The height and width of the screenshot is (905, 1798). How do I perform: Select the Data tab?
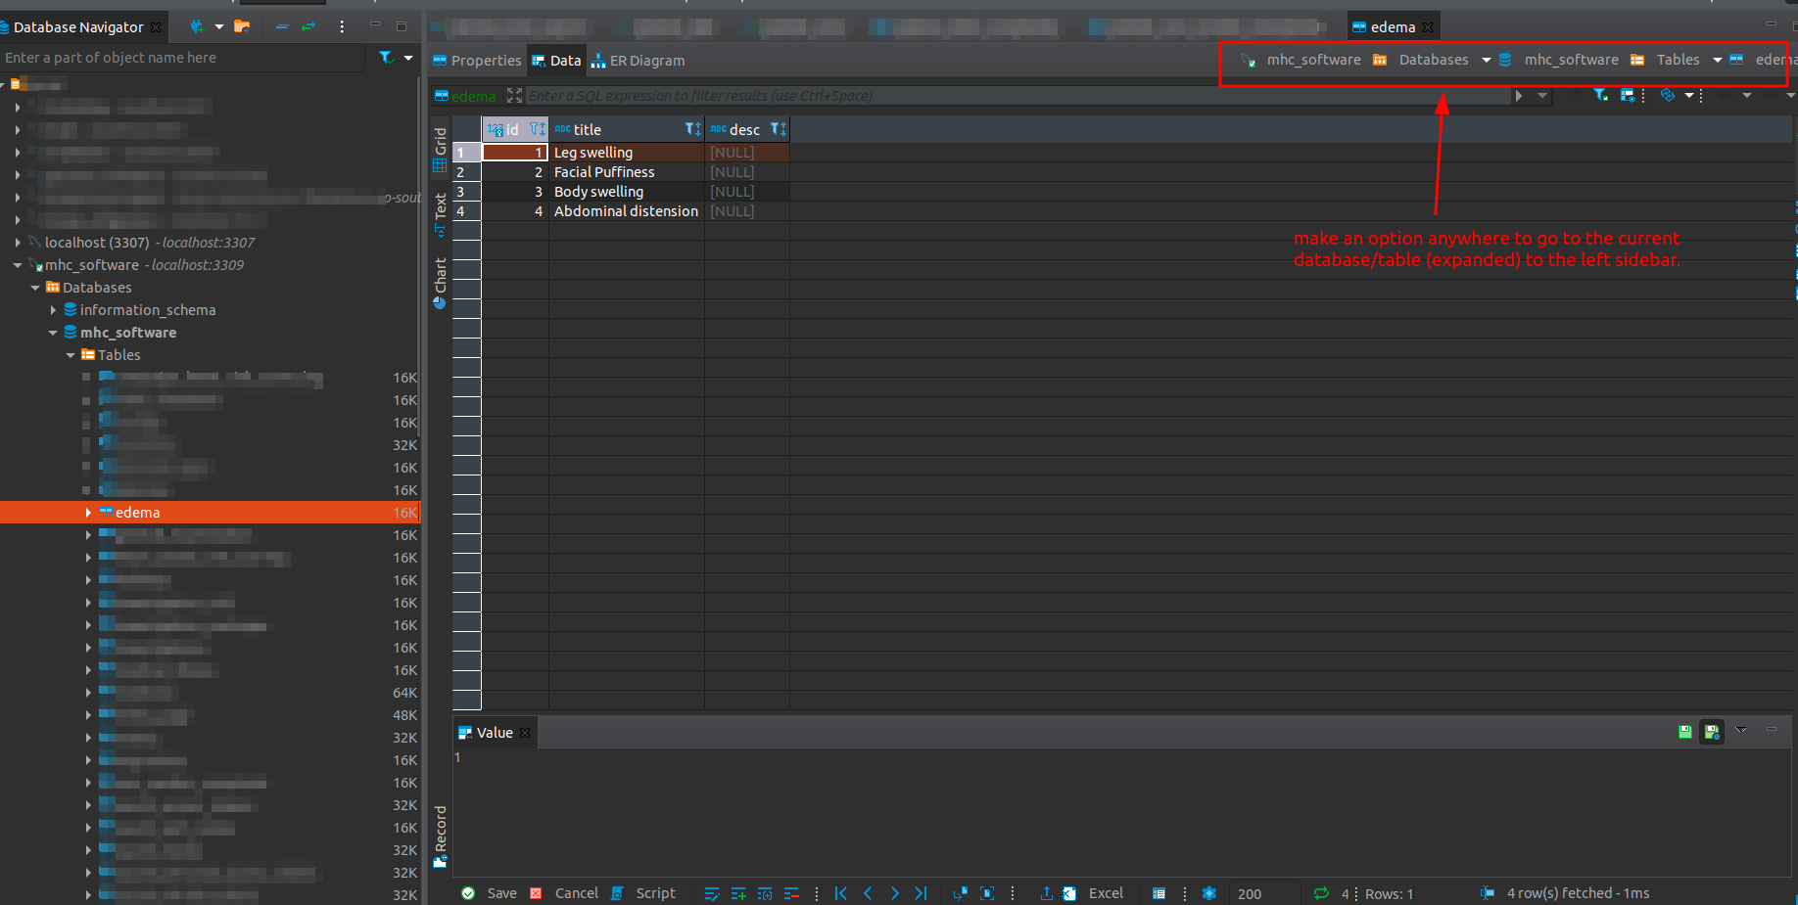pos(556,61)
